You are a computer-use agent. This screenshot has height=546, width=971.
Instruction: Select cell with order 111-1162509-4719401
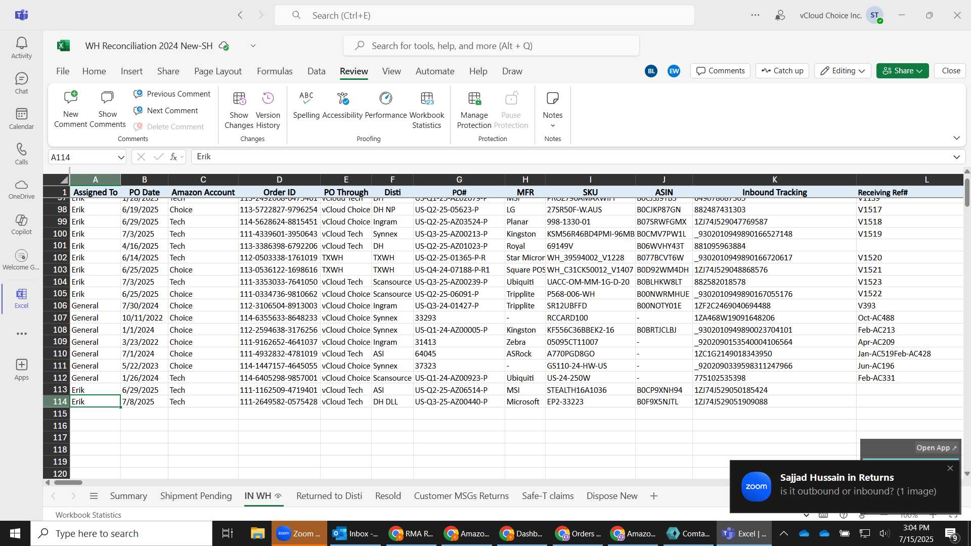[x=279, y=390]
